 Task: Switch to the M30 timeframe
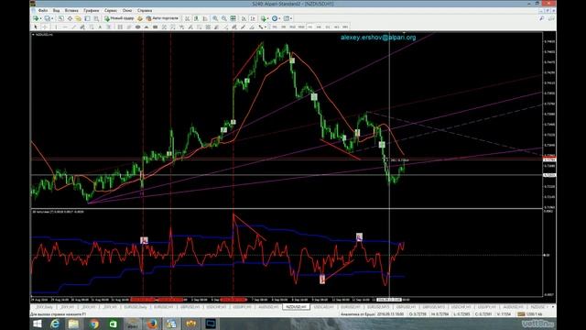click(301, 27)
